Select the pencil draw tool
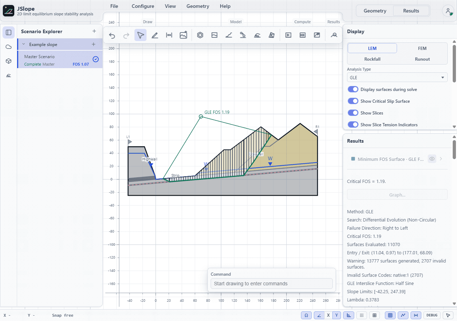Image resolution: width=457 pixels, height=321 pixels. point(155,35)
